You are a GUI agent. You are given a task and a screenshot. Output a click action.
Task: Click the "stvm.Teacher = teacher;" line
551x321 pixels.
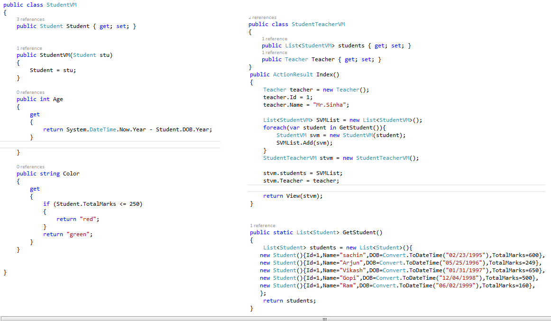pos(301,181)
